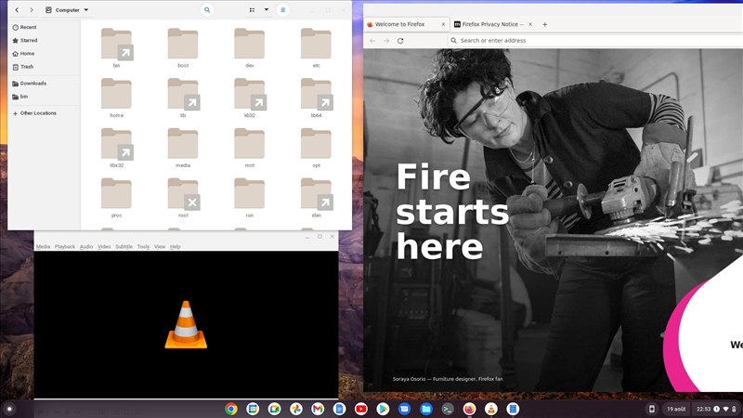Open the Downloads folder in the sidebar
Viewport: 743px width, 418px height.
pos(33,84)
